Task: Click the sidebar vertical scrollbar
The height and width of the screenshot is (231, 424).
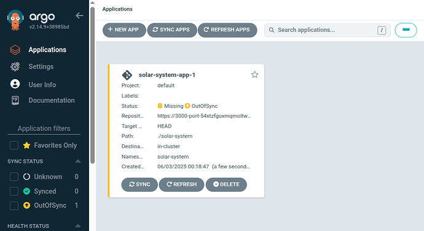Action: pyautogui.click(x=92, y=85)
